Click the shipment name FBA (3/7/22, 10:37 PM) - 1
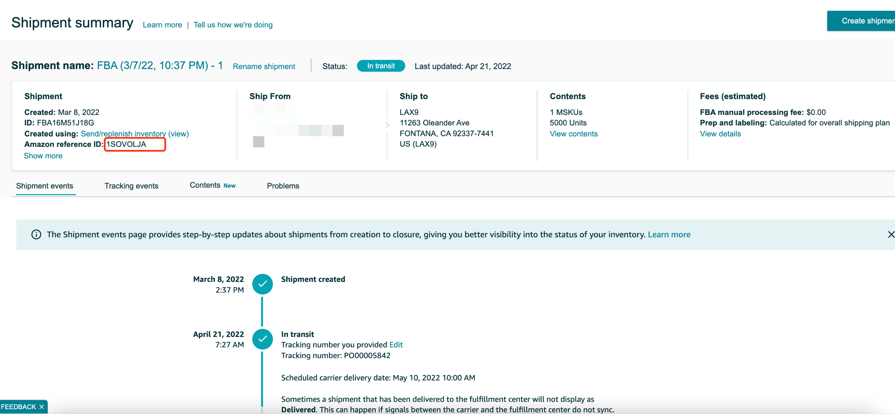 [x=159, y=65]
